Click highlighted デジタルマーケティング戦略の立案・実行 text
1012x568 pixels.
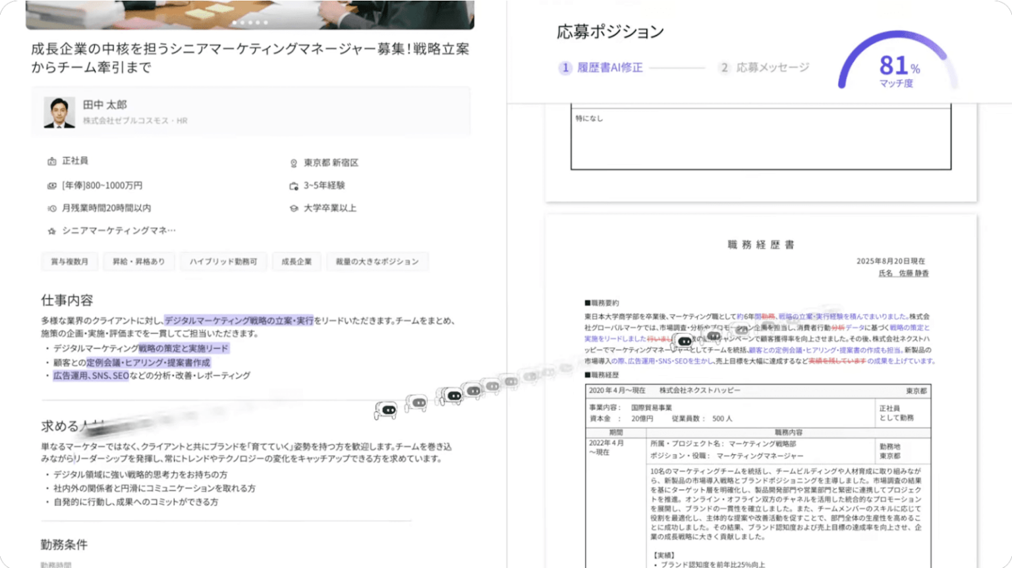click(x=239, y=321)
